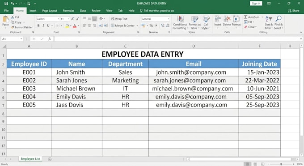Toggle Wrap Text on
This screenshot has width=304, height=166.
point(119,19)
